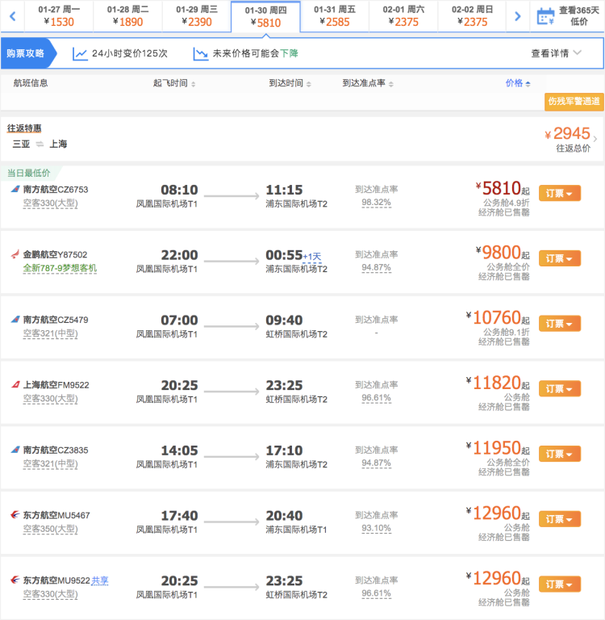Expand 查看详情 price details
The image size is (605, 620).
556,53
